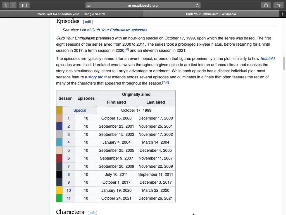The image size is (286, 215).
Task: Click the dark blue Season 2 swatch
Action: tap(59, 126)
